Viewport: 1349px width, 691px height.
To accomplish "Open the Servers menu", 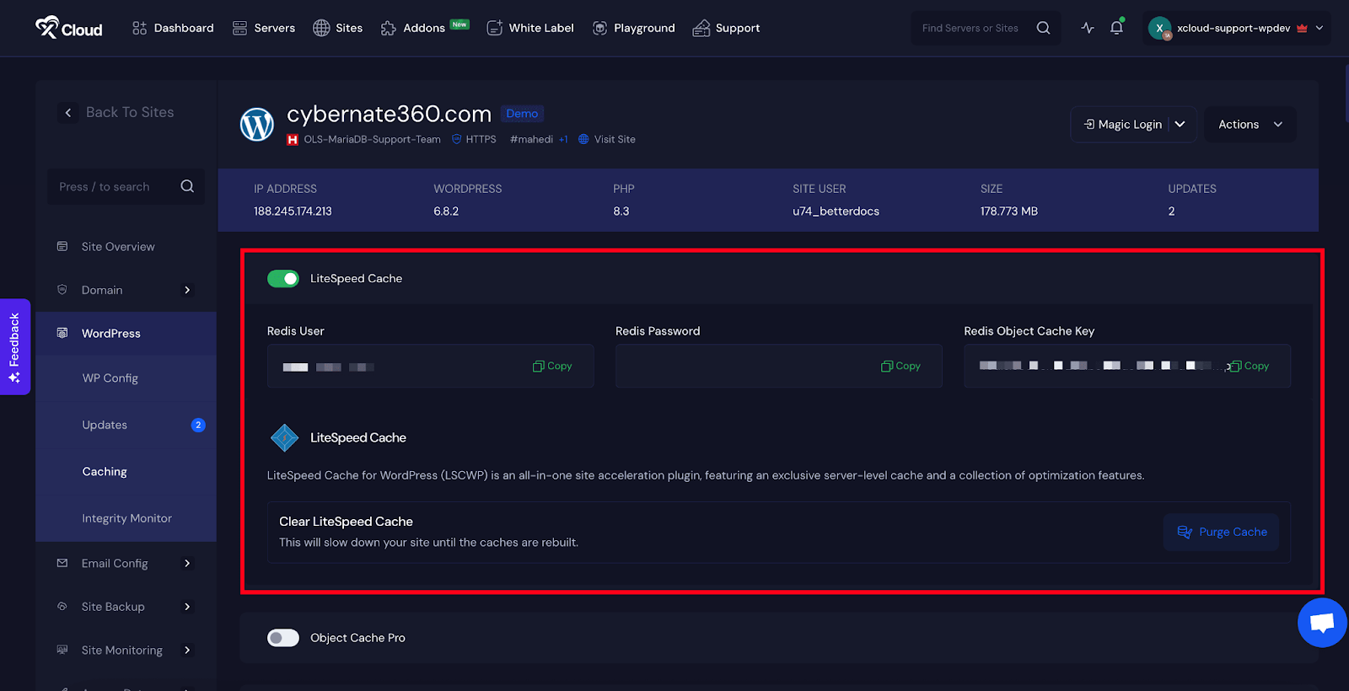I will [x=264, y=28].
